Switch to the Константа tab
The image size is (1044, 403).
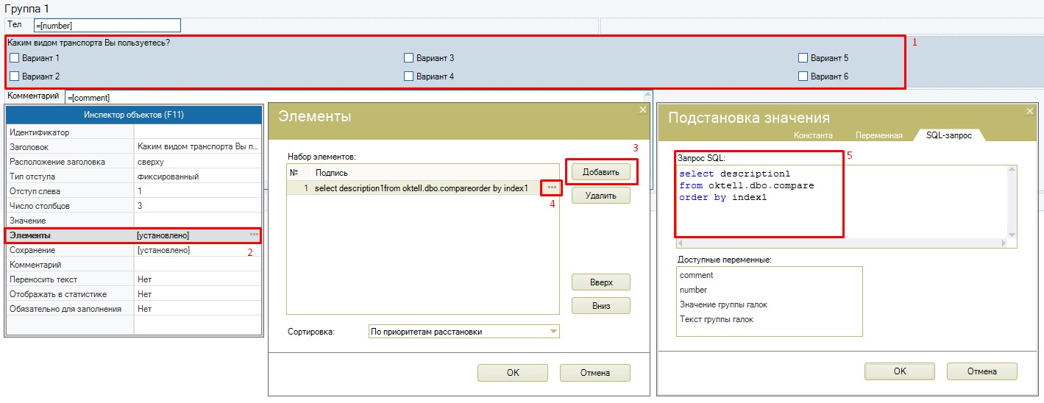(x=813, y=135)
